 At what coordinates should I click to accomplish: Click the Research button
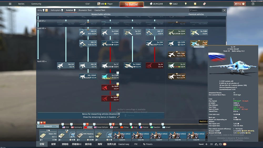point(48,126)
